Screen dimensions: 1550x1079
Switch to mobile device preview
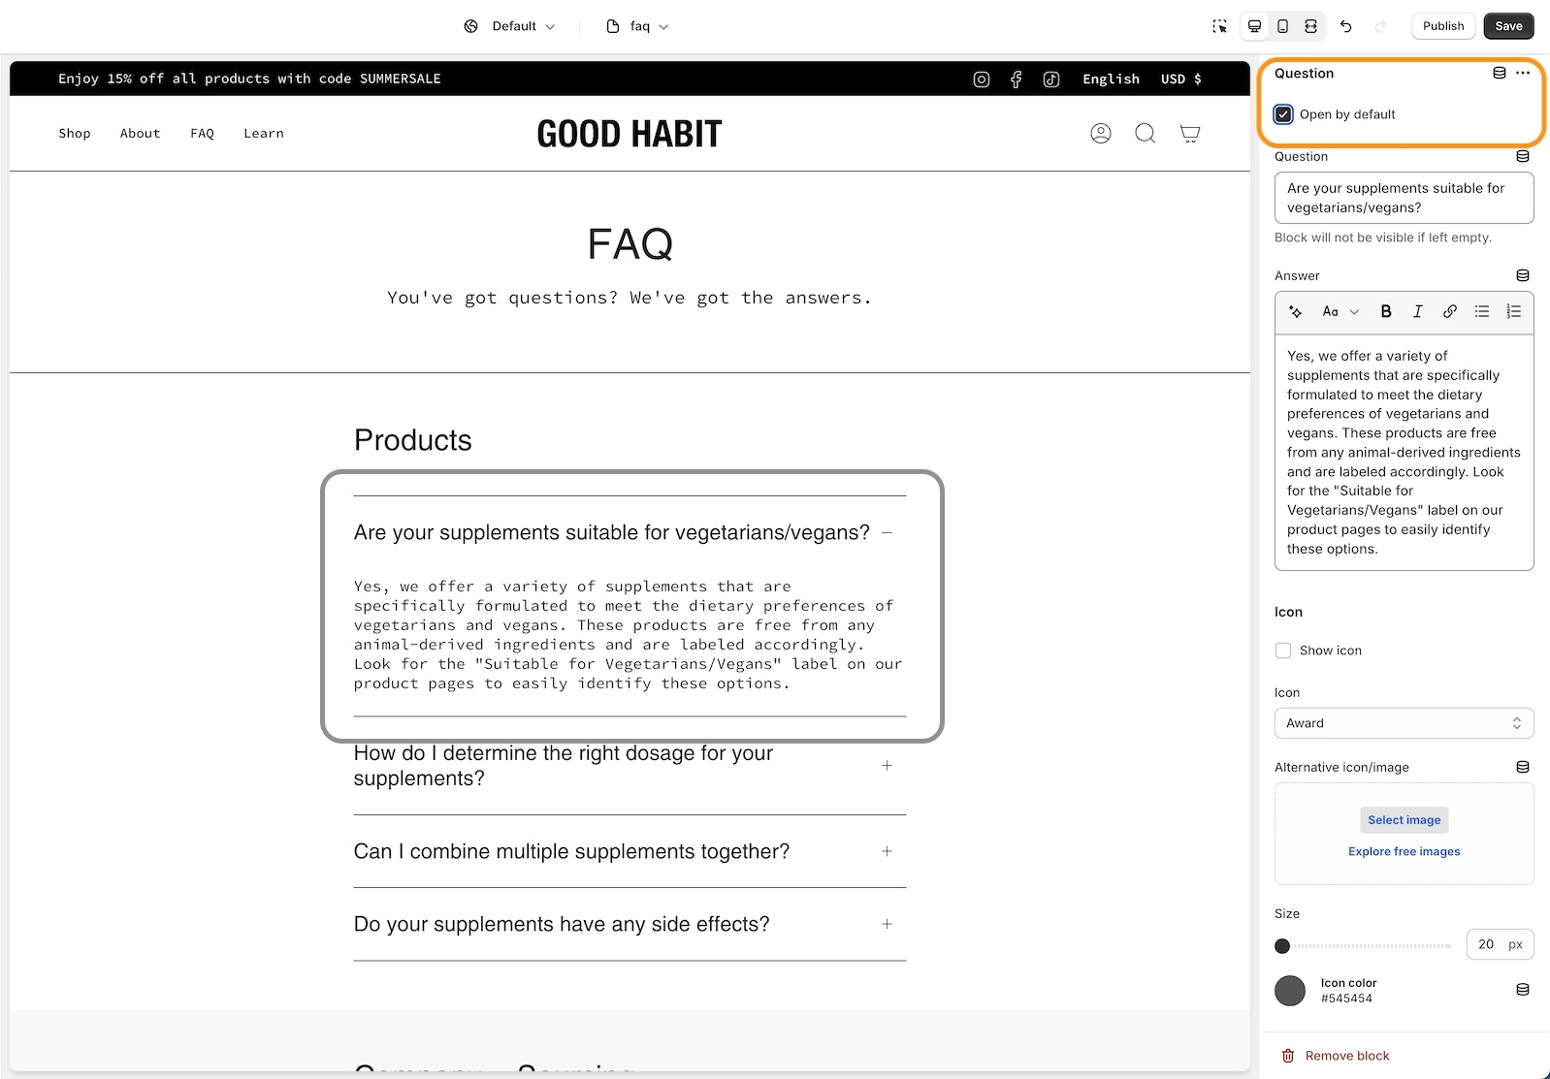(x=1282, y=26)
